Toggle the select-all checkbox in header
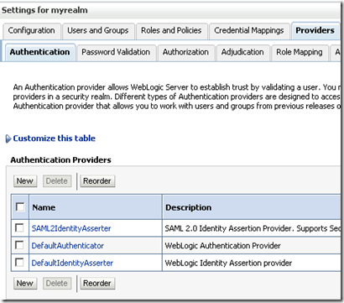Viewport: 344px width, 303px height. (x=20, y=207)
